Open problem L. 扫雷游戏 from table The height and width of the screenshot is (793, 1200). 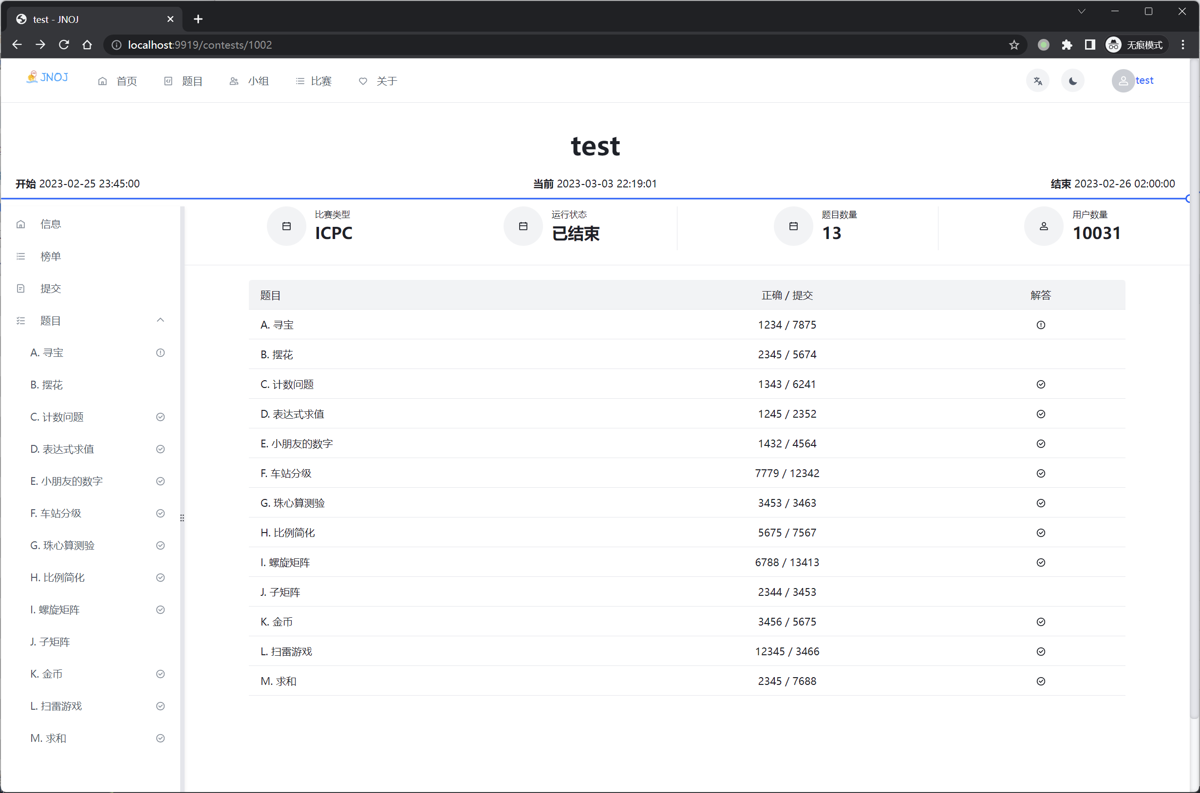click(x=286, y=651)
